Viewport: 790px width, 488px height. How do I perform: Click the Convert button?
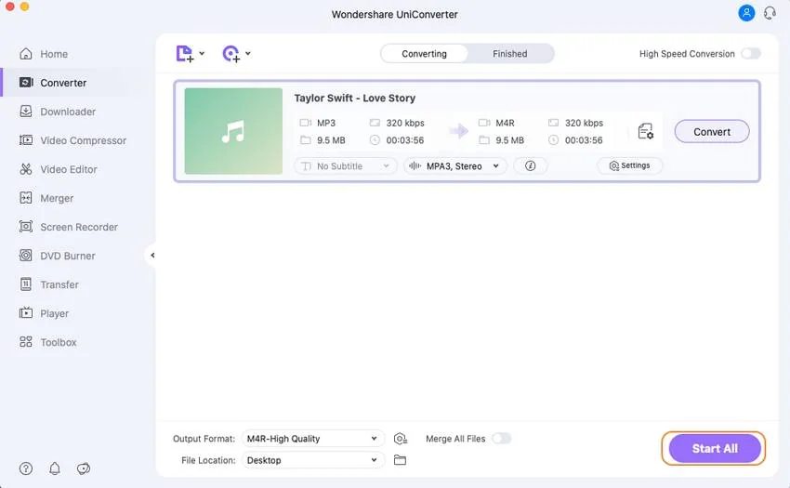click(x=712, y=132)
